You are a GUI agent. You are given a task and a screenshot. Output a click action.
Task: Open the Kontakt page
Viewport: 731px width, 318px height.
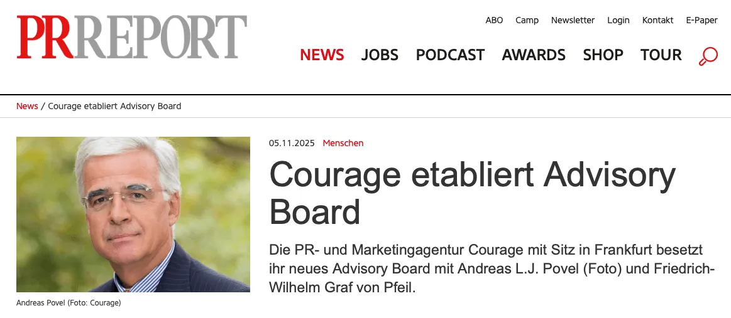657,20
